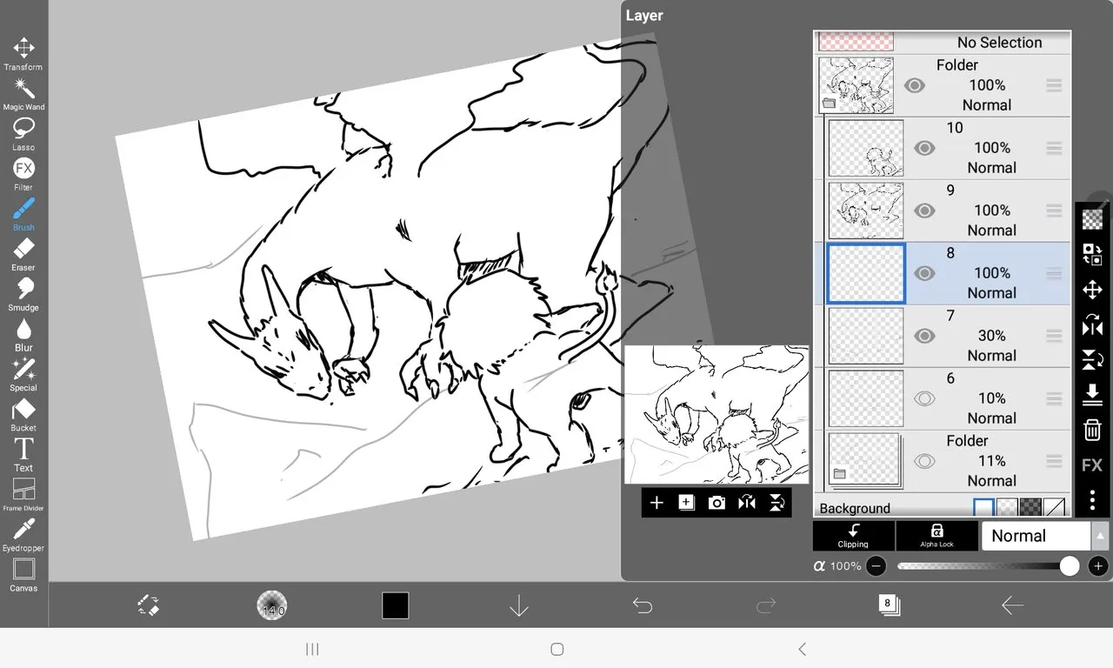
Task: Tap the brush/eraser switch icon
Action: pos(149,605)
